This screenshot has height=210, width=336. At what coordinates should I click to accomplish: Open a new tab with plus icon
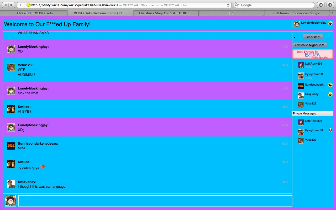[x=333, y=13]
